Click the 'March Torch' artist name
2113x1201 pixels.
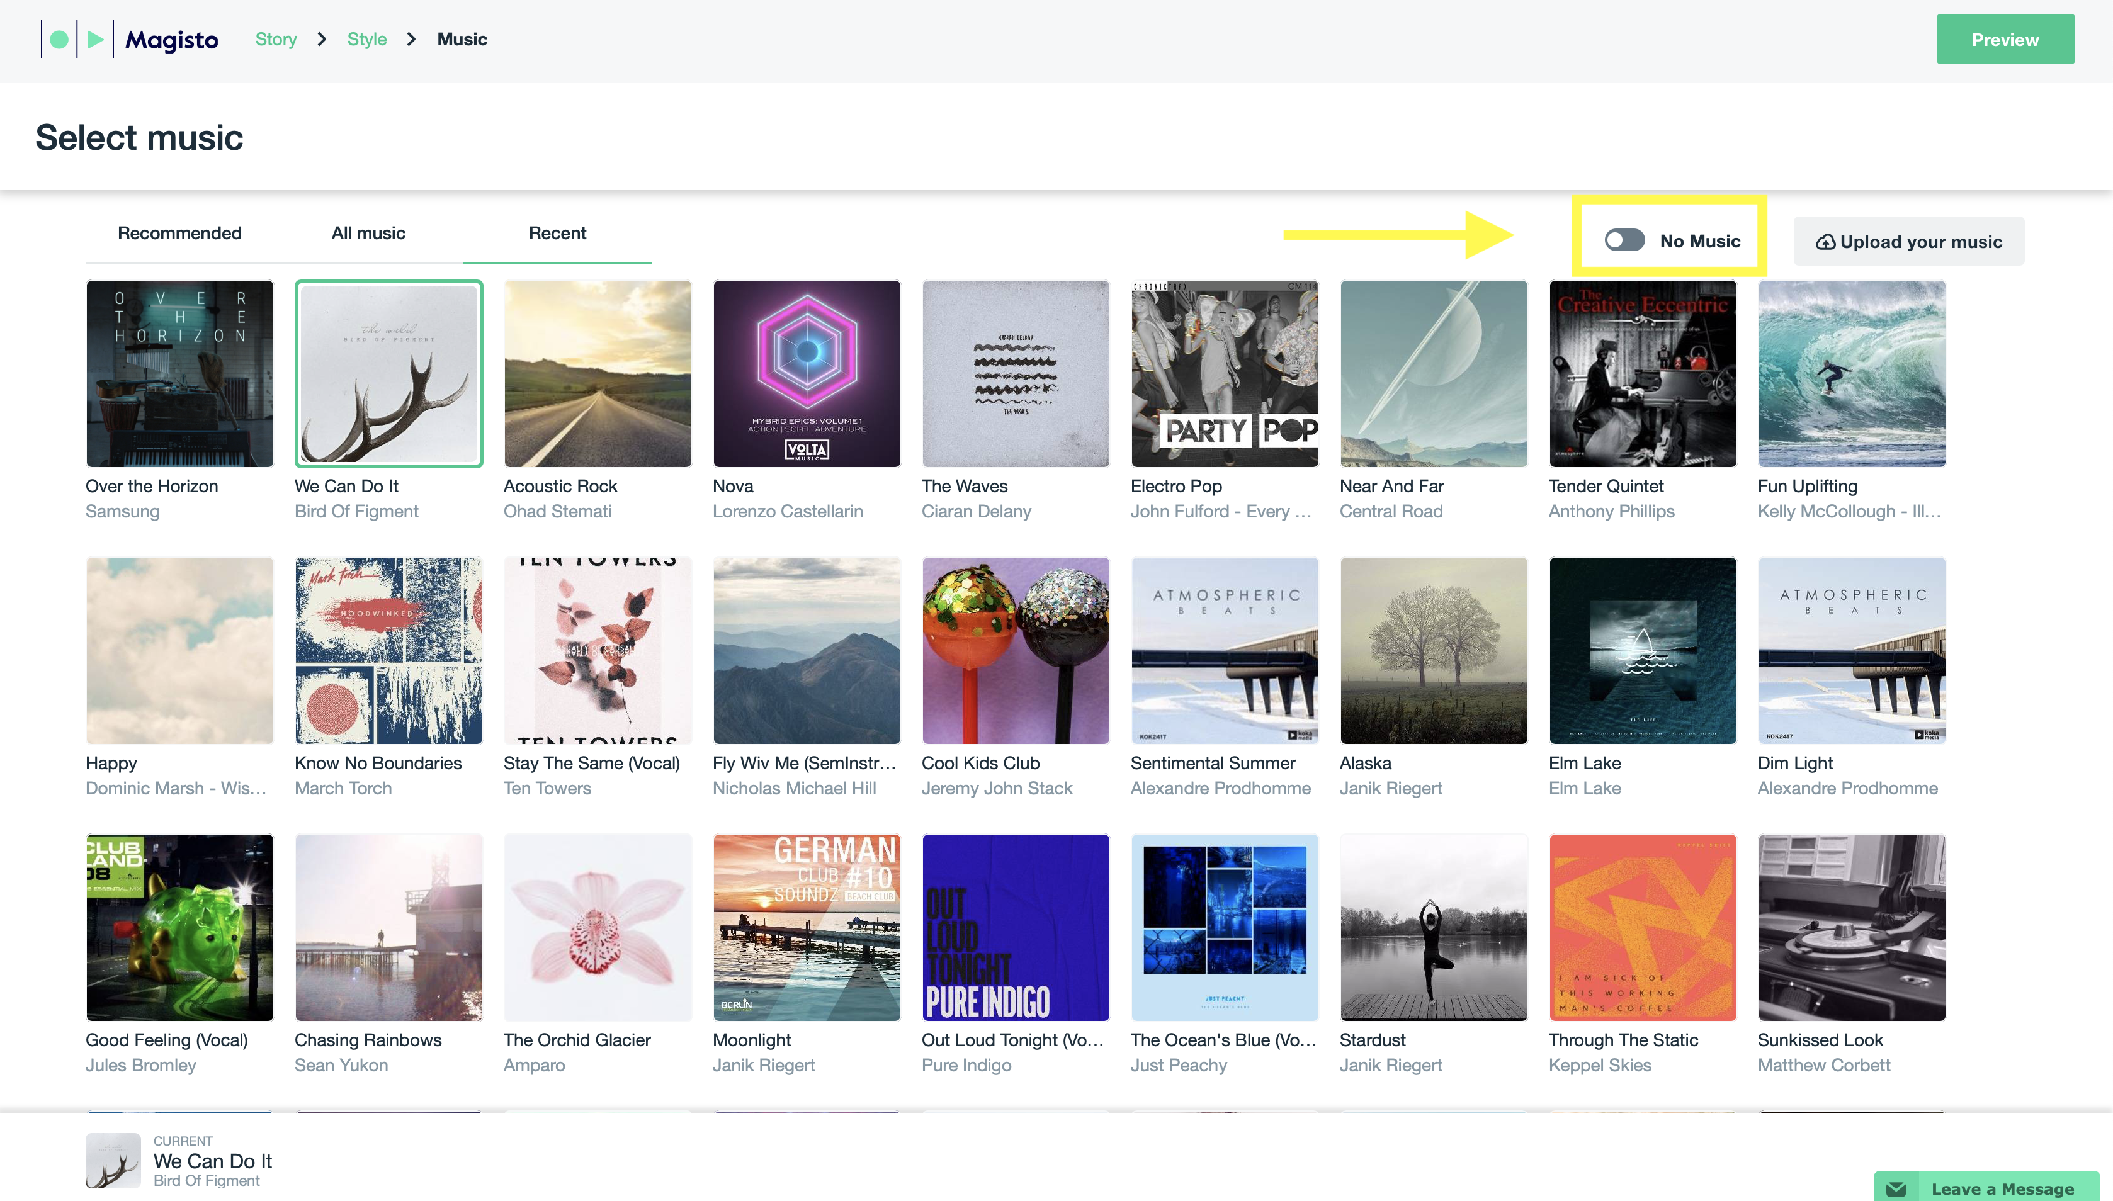click(343, 789)
